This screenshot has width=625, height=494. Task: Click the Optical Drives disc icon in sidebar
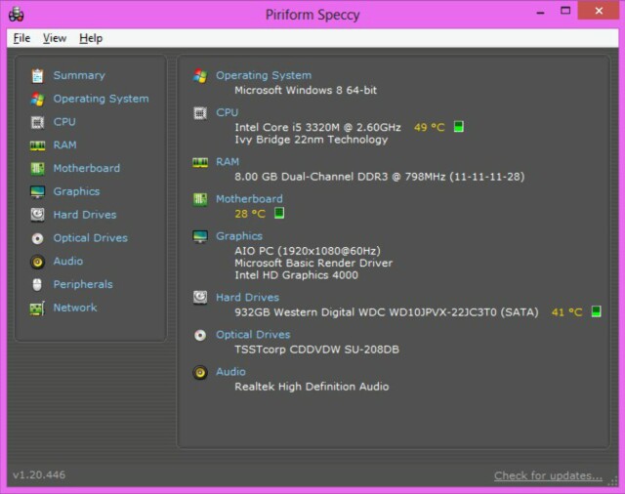[x=37, y=238]
